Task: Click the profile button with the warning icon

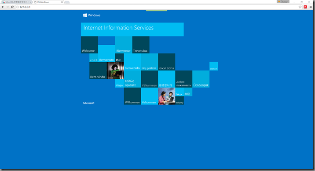Action: point(283,1)
